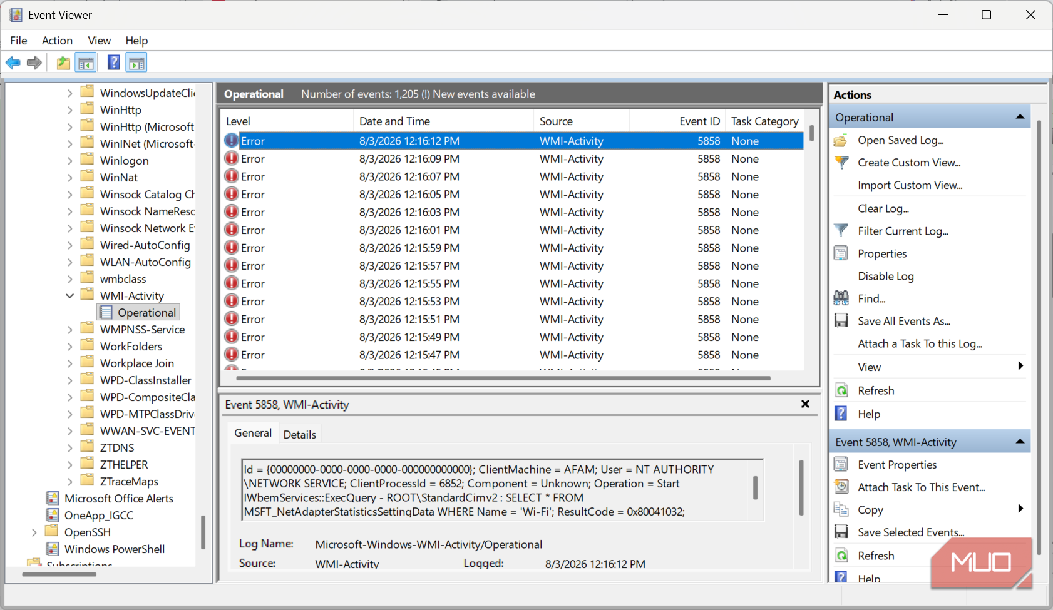Click Refresh under Operational actions
1053x610 pixels.
[x=876, y=390]
